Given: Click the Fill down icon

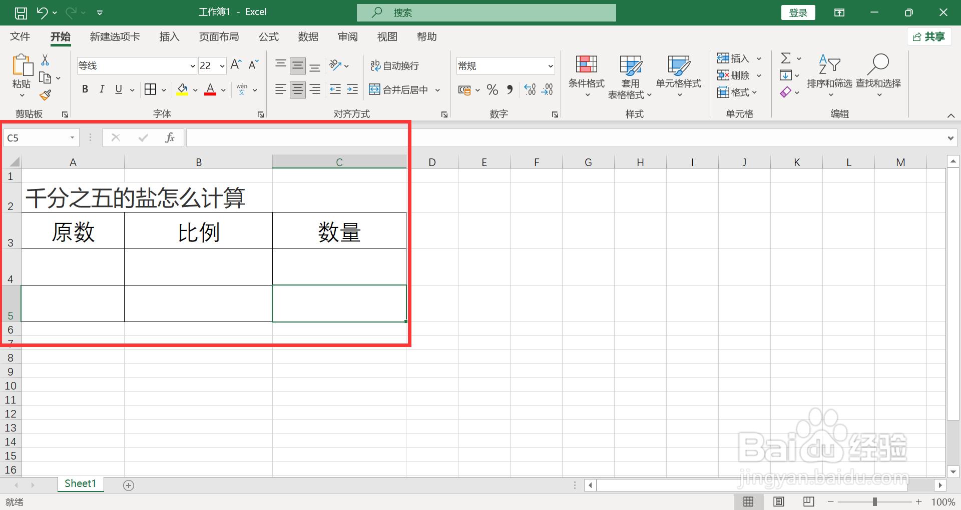Looking at the screenshot, I should [x=786, y=75].
